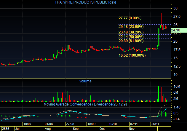Click the 26/11 date marker

point(155,124)
